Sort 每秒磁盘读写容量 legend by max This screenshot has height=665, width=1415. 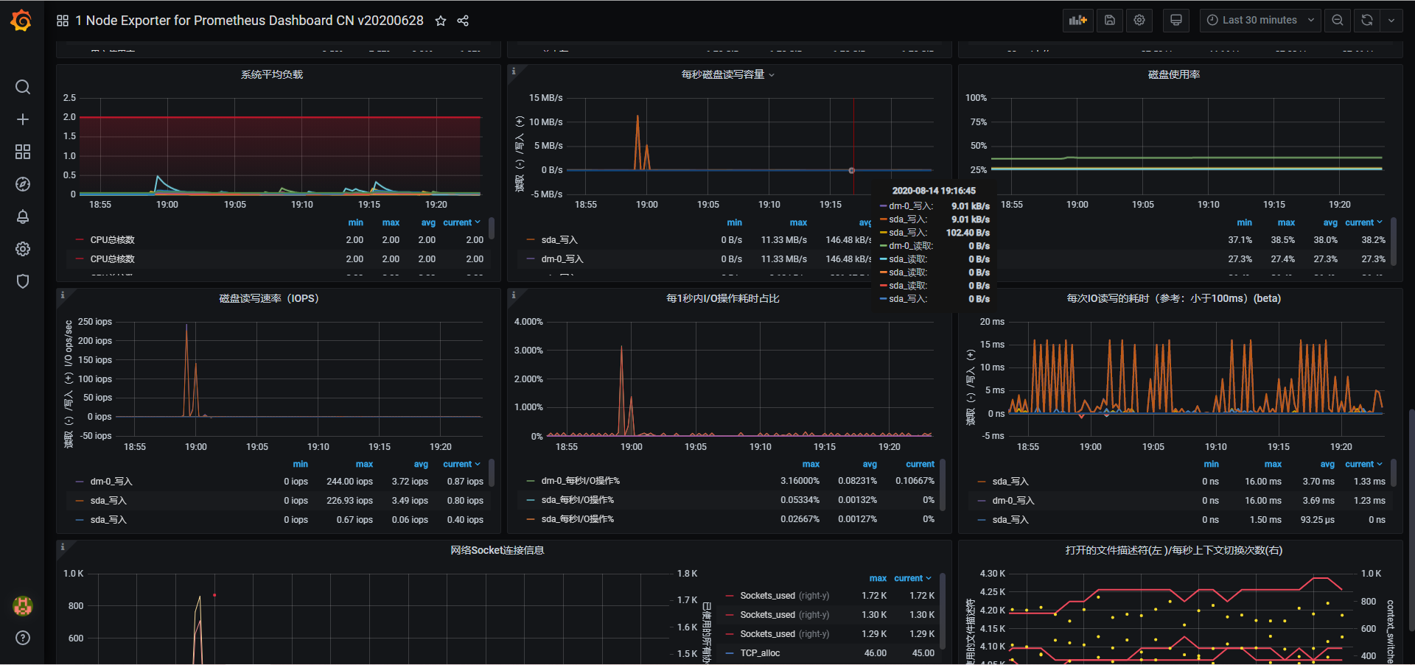pos(799,222)
